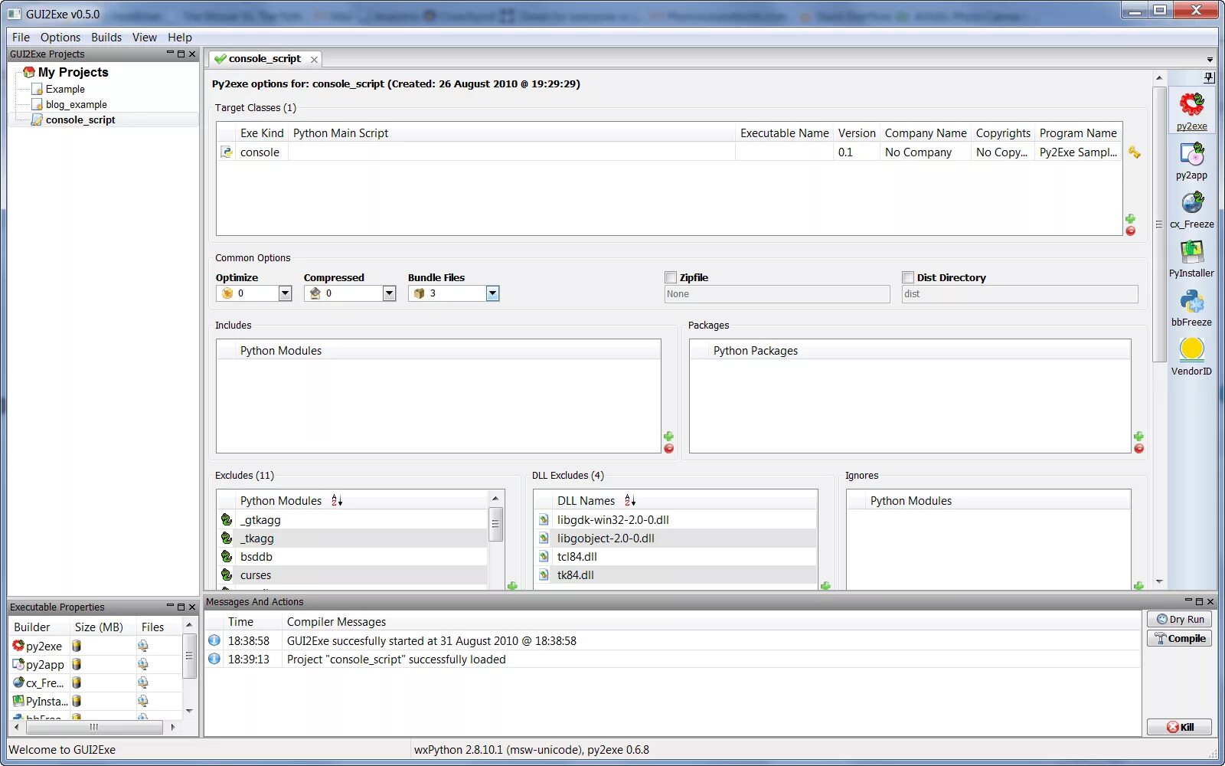
Task: Click the tcl84.dll file icon
Action: (x=544, y=556)
